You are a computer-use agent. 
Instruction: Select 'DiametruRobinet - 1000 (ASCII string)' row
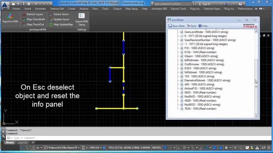207,80
